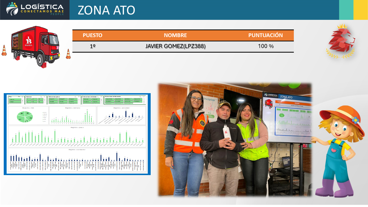This screenshot has height=207, width=368.
Task: Toggle first plate in Seleccione placa slicer
Action: point(53,99)
